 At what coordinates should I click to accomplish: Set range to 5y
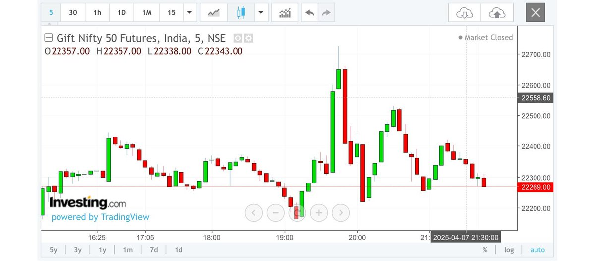click(53, 250)
